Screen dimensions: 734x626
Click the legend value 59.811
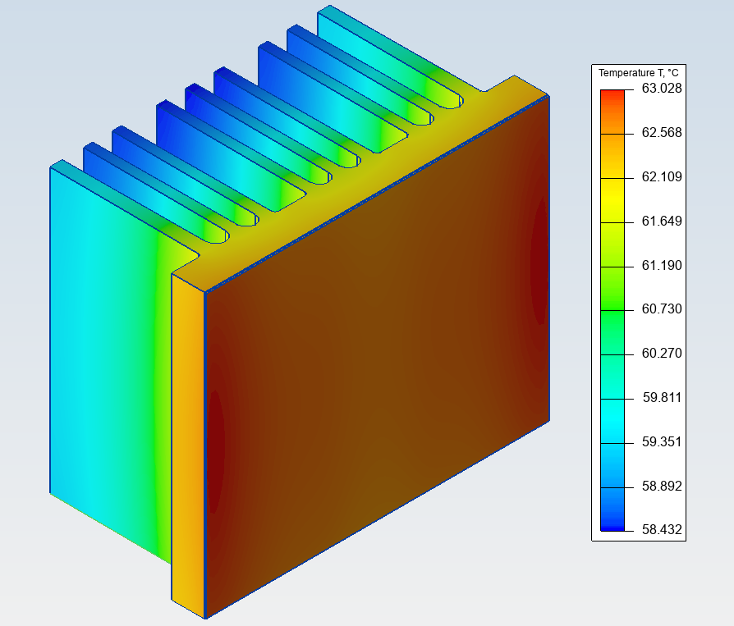click(662, 397)
